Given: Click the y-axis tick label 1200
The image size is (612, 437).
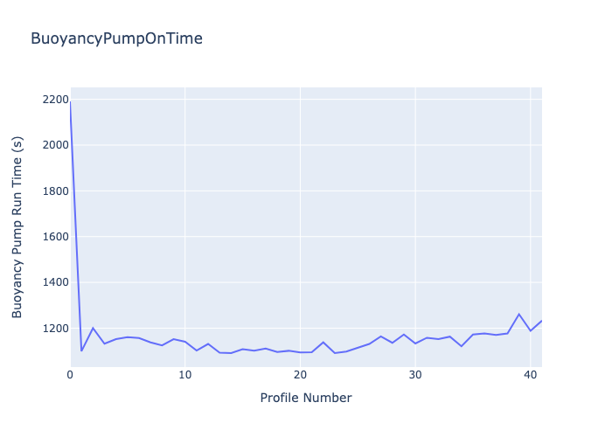Looking at the screenshot, I should click(55, 329).
